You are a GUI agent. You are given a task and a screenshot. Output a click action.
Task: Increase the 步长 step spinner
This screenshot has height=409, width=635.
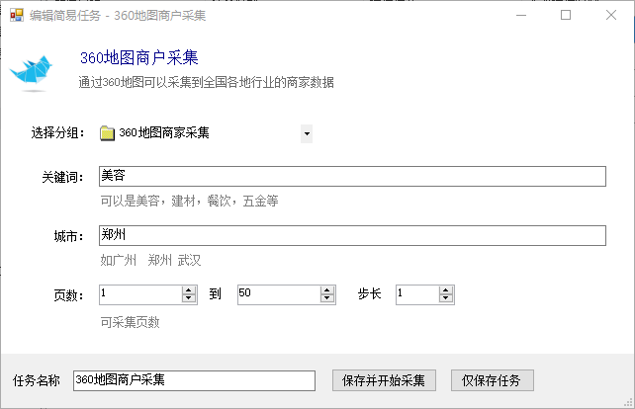click(x=446, y=290)
